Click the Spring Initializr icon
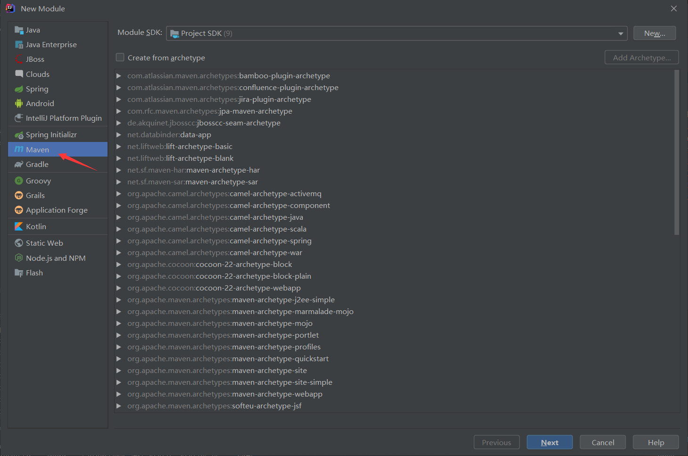Image resolution: width=688 pixels, height=456 pixels. point(19,135)
